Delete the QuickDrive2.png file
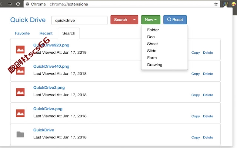 pos(208,95)
